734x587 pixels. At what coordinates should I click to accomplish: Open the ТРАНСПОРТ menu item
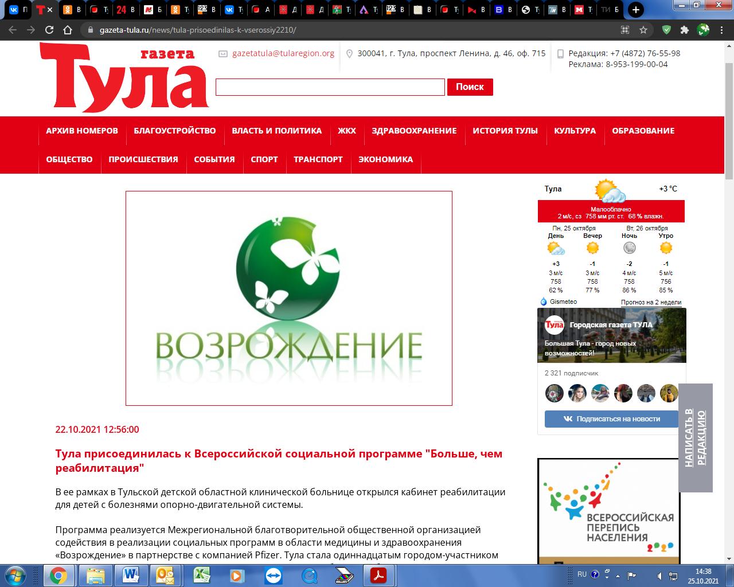coord(318,159)
